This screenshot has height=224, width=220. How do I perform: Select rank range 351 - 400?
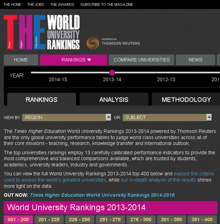coord(202,220)
